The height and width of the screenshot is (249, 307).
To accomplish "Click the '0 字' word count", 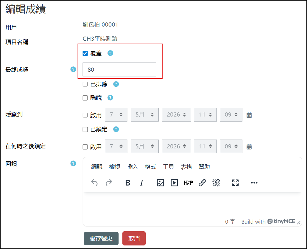I will click(x=230, y=222).
